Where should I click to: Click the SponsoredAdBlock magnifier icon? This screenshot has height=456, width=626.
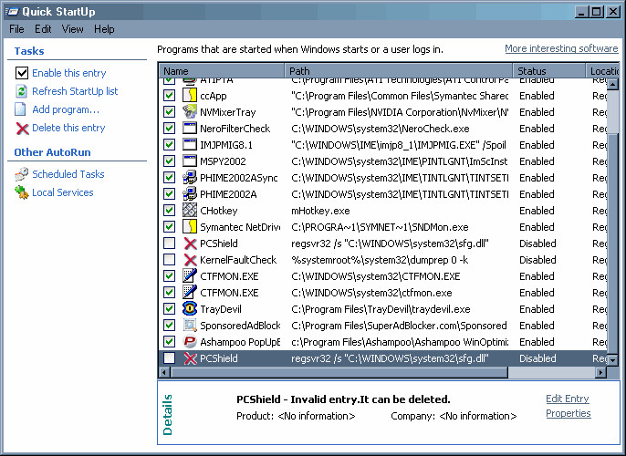click(190, 326)
